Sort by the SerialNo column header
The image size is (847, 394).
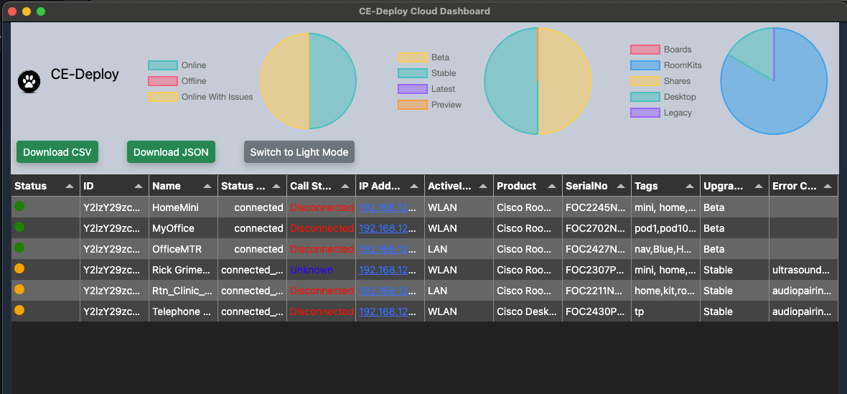[x=586, y=186]
